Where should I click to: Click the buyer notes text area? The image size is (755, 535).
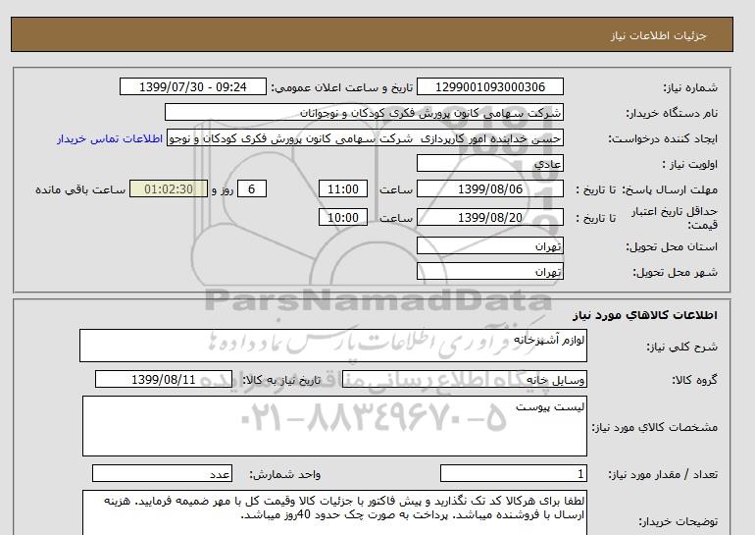point(334,512)
